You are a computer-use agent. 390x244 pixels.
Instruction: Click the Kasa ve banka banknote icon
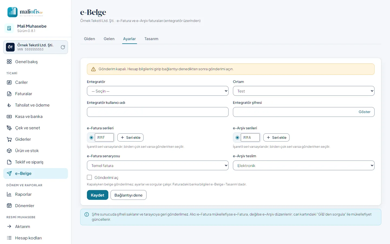pyautogui.click(x=9, y=117)
